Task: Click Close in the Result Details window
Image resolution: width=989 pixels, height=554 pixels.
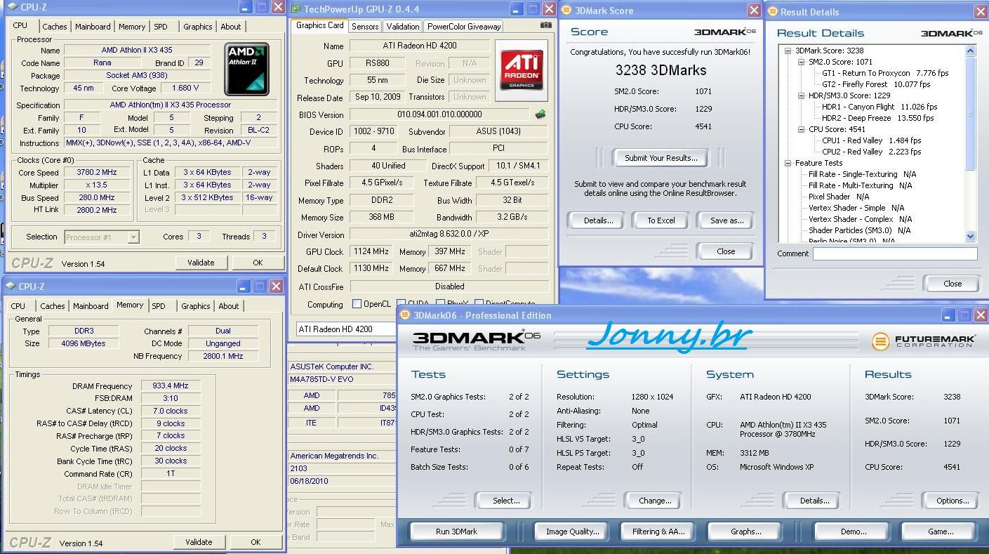Action: (953, 284)
